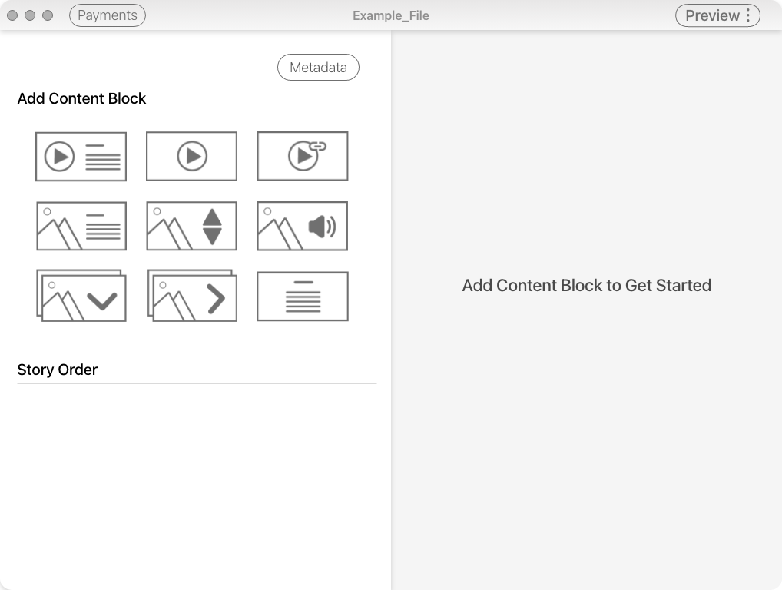Select the vertically scrolling image block
The image size is (782, 590).
[x=191, y=226]
